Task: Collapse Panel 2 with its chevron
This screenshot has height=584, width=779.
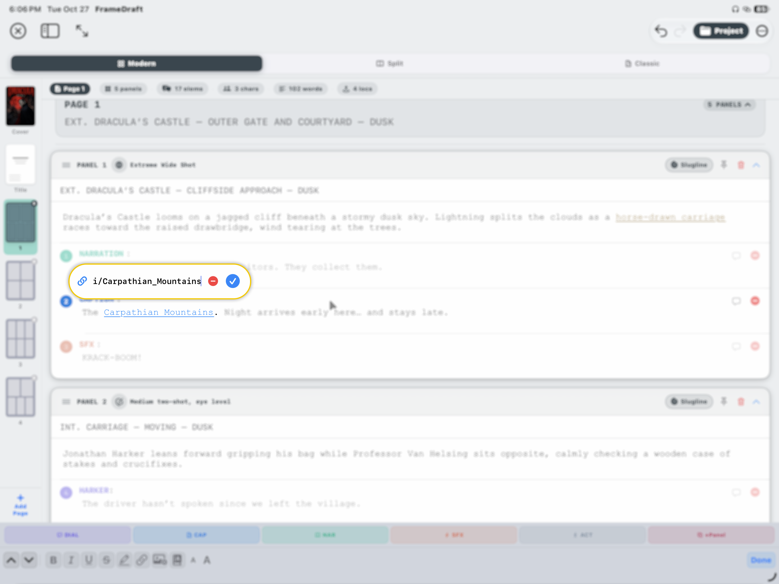Action: tap(756, 401)
